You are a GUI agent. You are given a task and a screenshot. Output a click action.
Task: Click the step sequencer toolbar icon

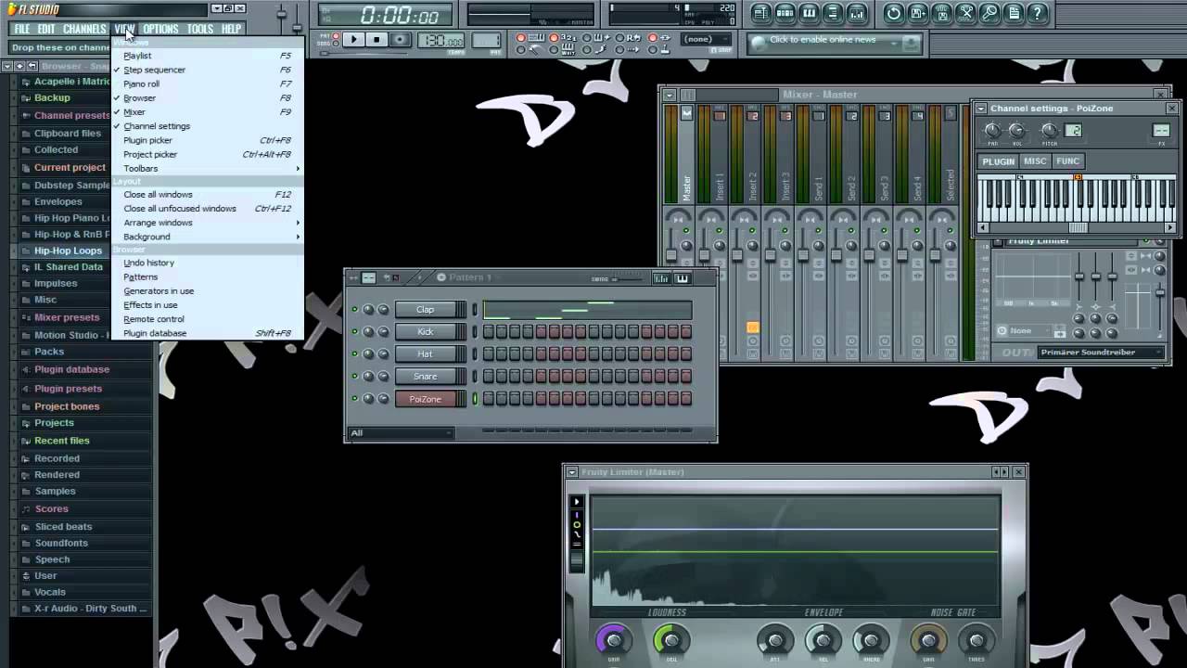(x=785, y=13)
